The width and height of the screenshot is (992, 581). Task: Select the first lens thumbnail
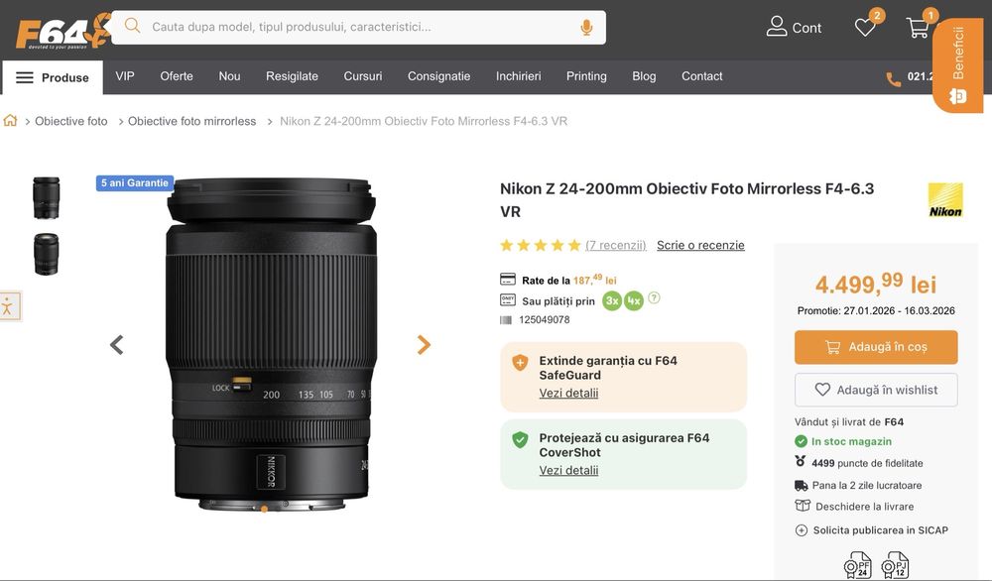click(47, 198)
